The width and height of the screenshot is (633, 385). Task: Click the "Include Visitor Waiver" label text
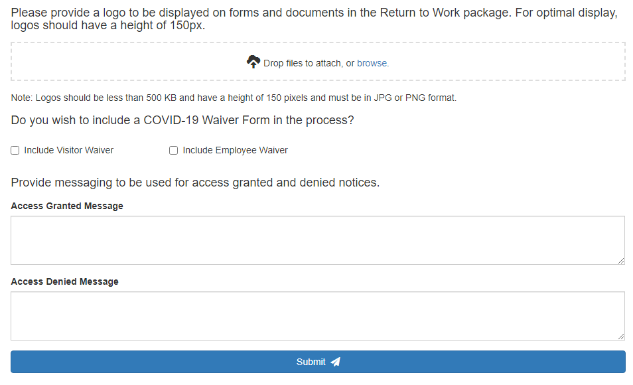(68, 151)
